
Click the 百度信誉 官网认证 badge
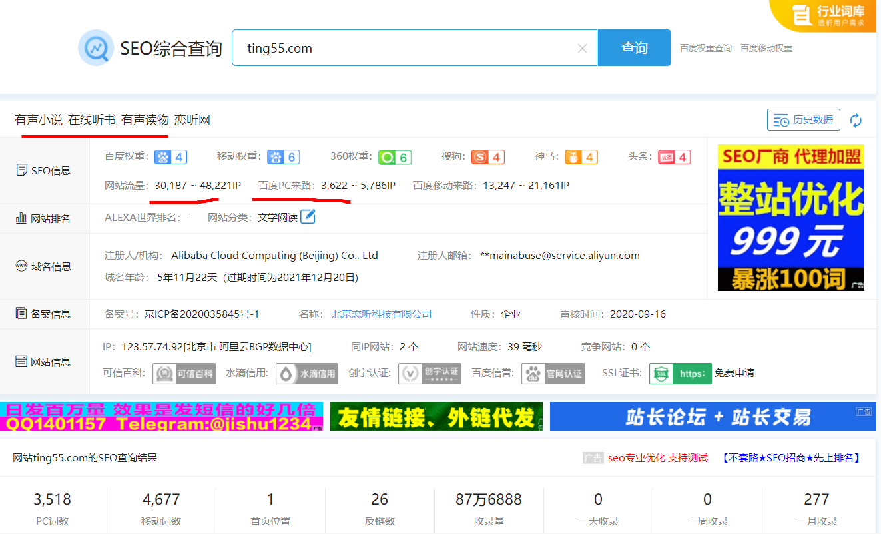(x=553, y=374)
